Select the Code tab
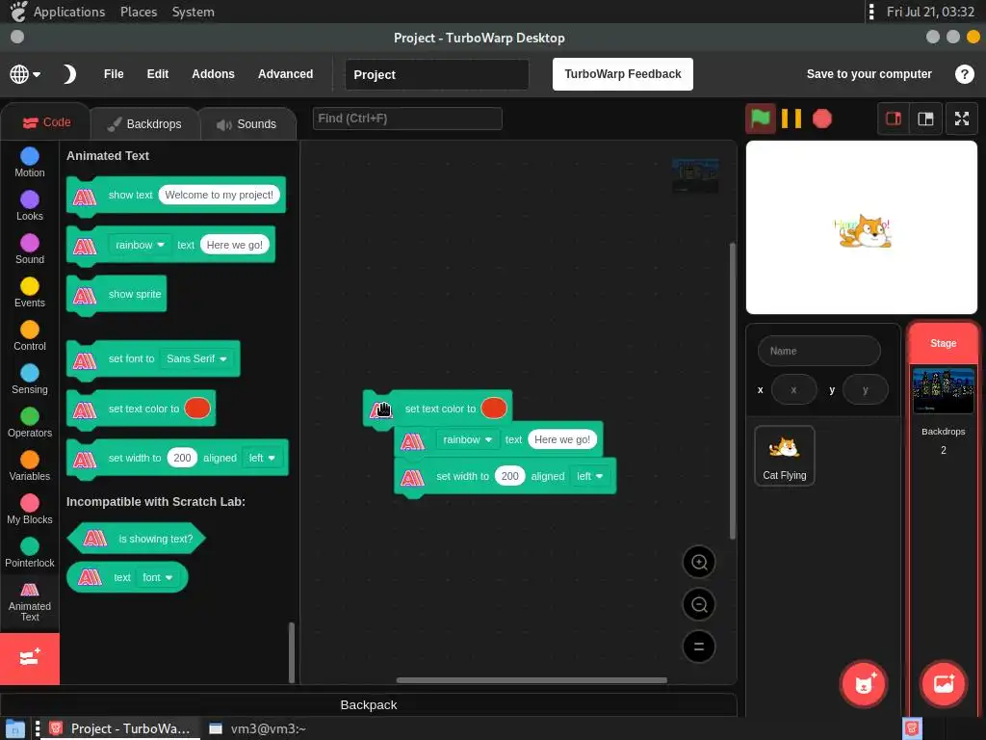The width and height of the screenshot is (986, 740). [x=46, y=122]
